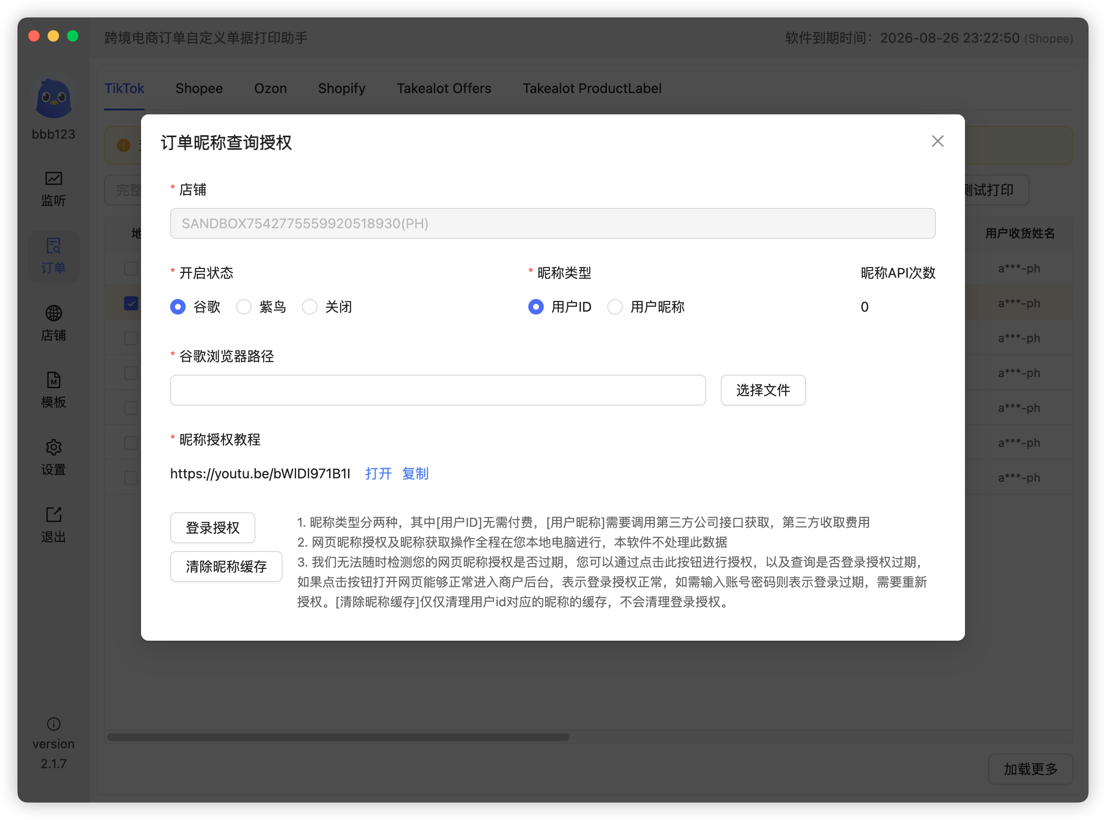
Task: Select the 谷歌 radio option
Action: click(178, 307)
